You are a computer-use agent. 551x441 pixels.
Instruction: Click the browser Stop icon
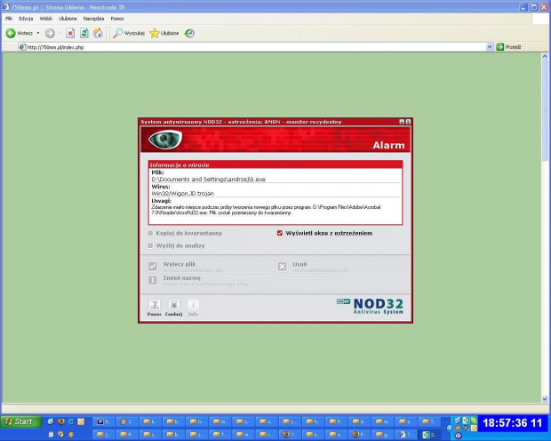70,33
